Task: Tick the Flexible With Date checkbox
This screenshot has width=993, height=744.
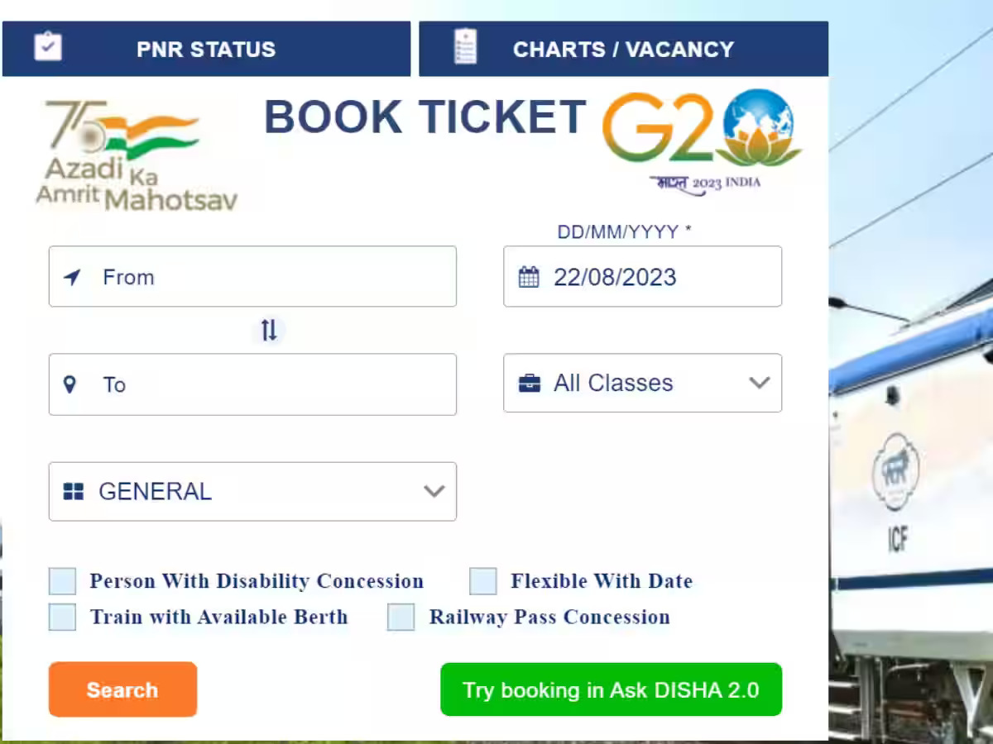Action: 483,582
